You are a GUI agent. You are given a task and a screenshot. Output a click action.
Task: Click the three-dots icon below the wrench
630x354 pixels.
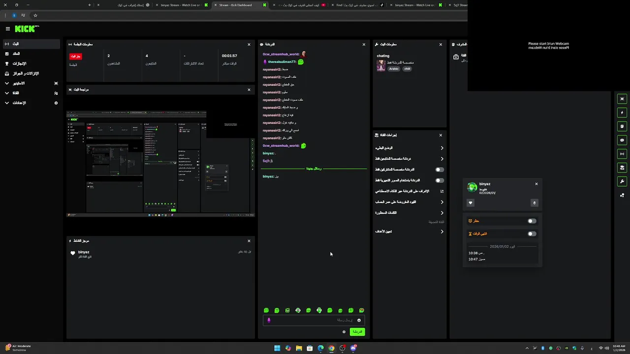click(622, 195)
